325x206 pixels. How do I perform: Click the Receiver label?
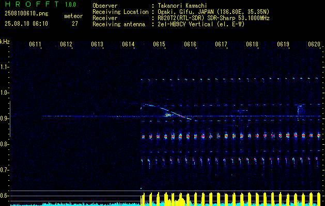pos(105,18)
